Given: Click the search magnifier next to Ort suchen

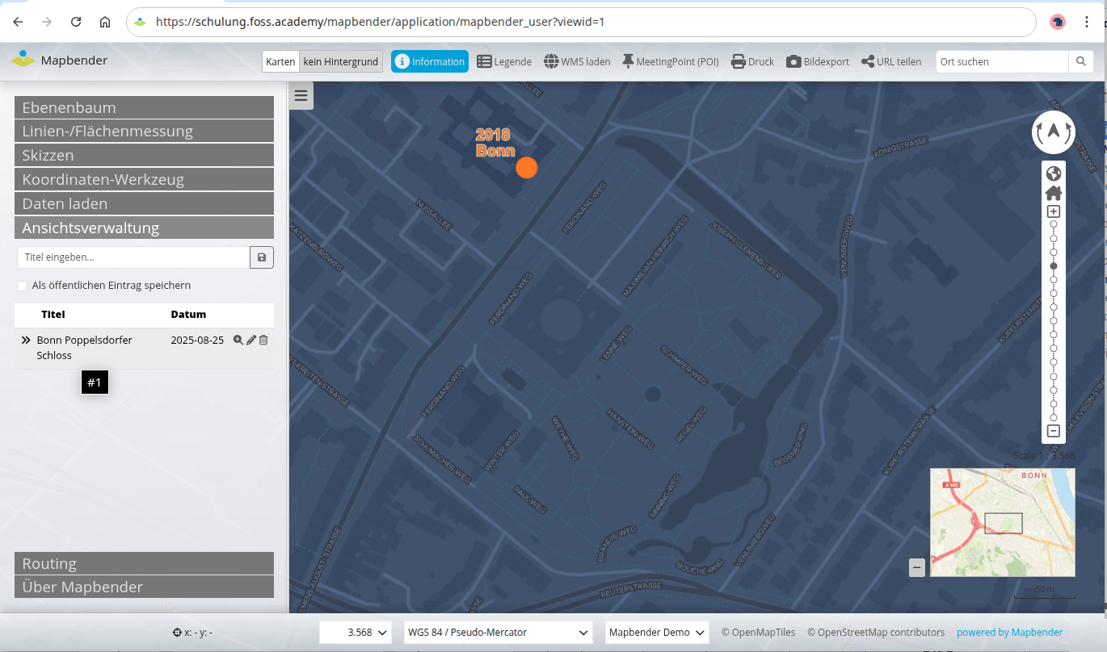Looking at the screenshot, I should point(1080,61).
